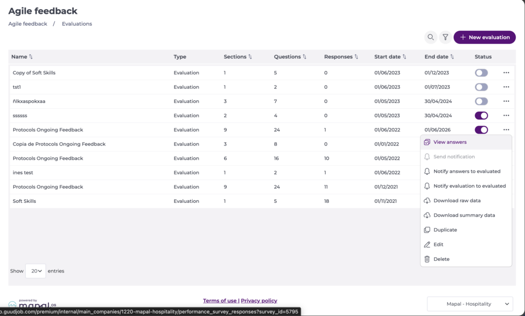The height and width of the screenshot is (316, 525).
Task: Select Download summary data
Action: tap(466, 215)
